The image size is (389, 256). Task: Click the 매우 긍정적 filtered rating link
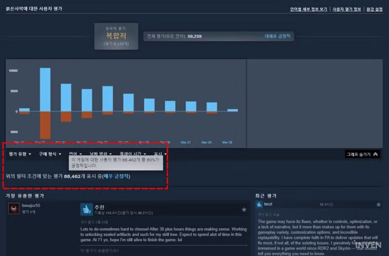point(116,176)
